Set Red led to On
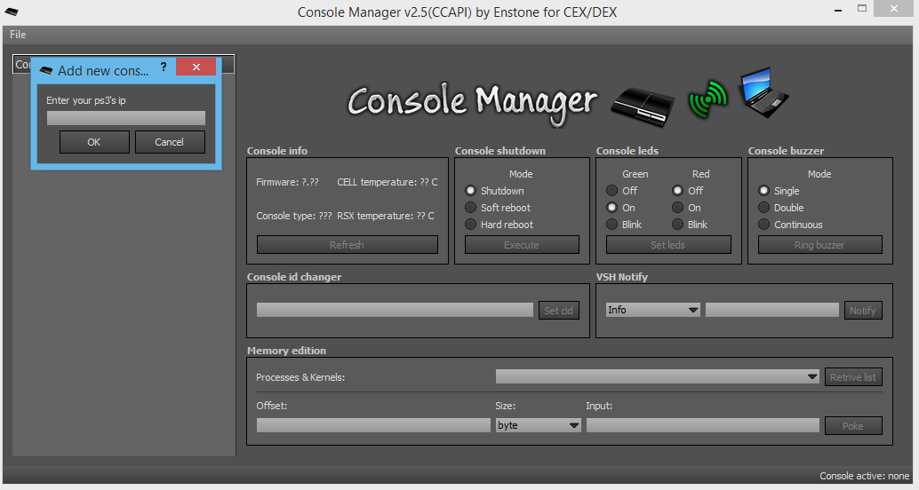This screenshot has width=919, height=490. pos(677,208)
